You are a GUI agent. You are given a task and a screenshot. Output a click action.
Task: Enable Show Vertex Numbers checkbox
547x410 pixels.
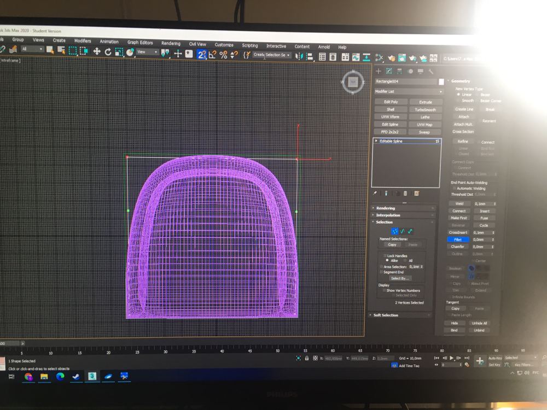click(x=384, y=290)
